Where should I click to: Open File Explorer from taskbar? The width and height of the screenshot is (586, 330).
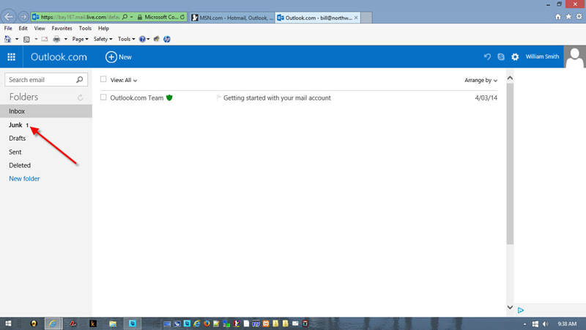pos(113,323)
